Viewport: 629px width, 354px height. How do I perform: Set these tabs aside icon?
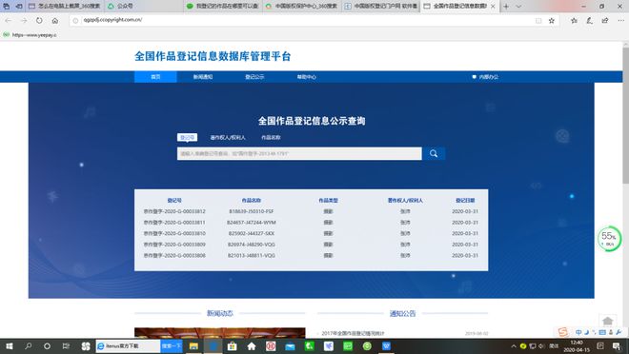tap(18, 6)
